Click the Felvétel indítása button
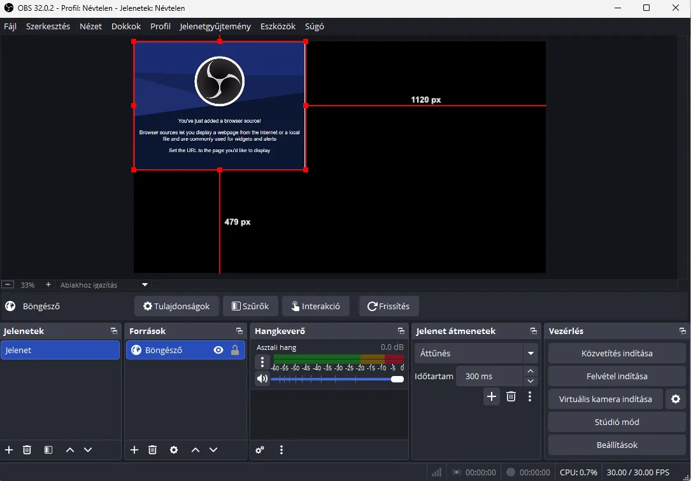The height and width of the screenshot is (481, 691). click(x=616, y=376)
